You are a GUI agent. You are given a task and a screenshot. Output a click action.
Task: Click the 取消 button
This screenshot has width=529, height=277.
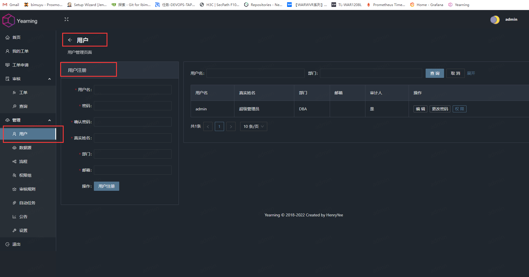pyautogui.click(x=456, y=73)
